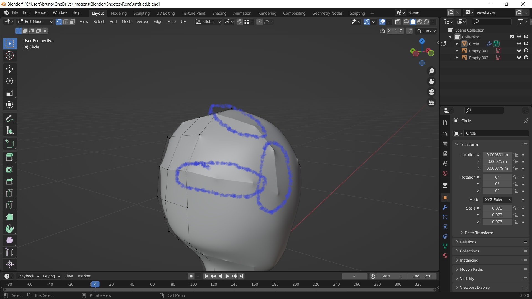Open Global transform orientation dropdown
532x299 pixels.
pos(208,22)
